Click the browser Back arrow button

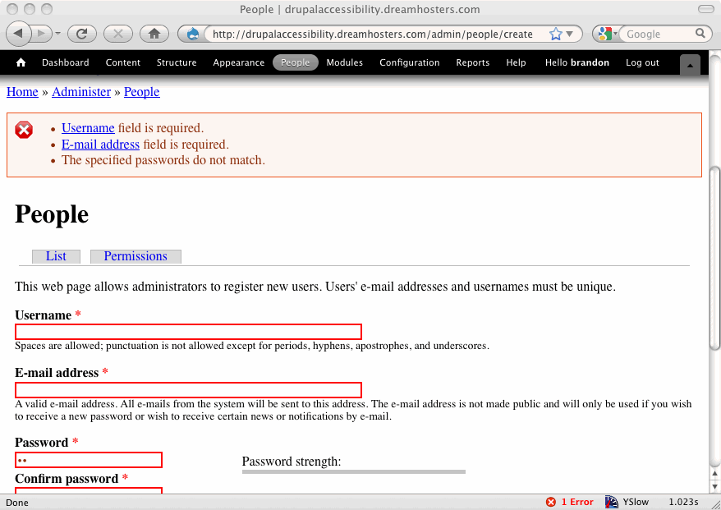[x=18, y=34]
